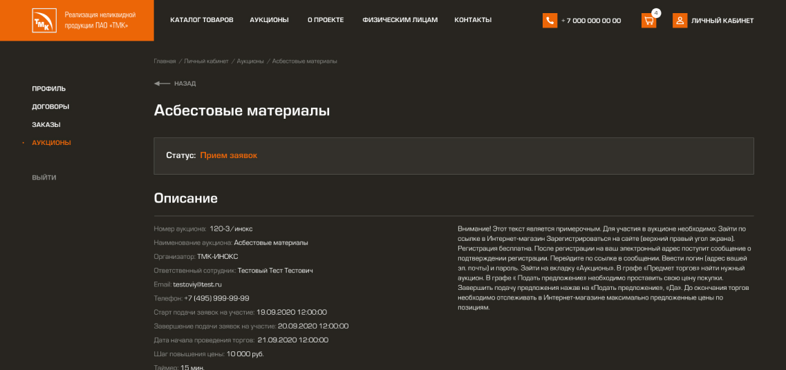Click Главная breadcrumb link
Screen dimensions: 786x370
coord(165,61)
